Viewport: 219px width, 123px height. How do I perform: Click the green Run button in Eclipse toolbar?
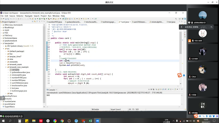pyautogui.click(x=40, y=19)
